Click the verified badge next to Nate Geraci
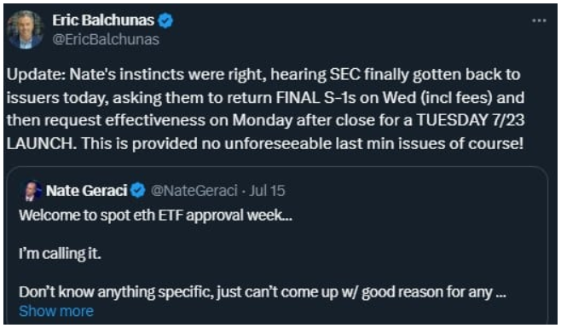 pos(138,190)
